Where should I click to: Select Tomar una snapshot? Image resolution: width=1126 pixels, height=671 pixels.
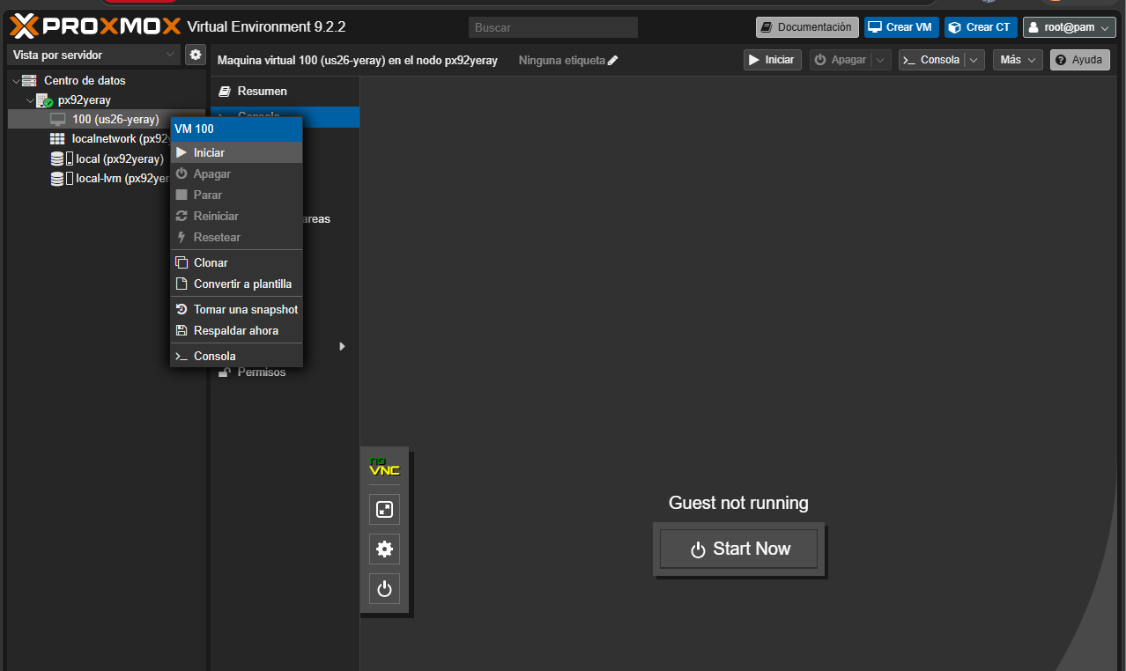[x=236, y=309]
